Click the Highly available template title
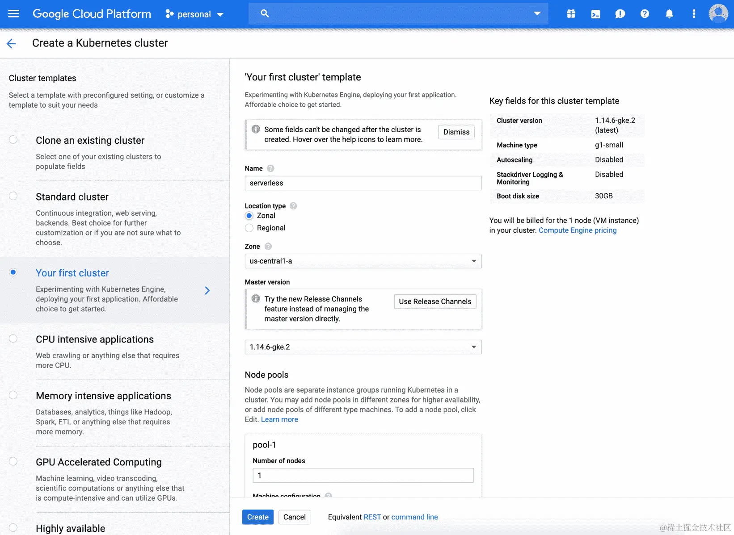 (71, 528)
